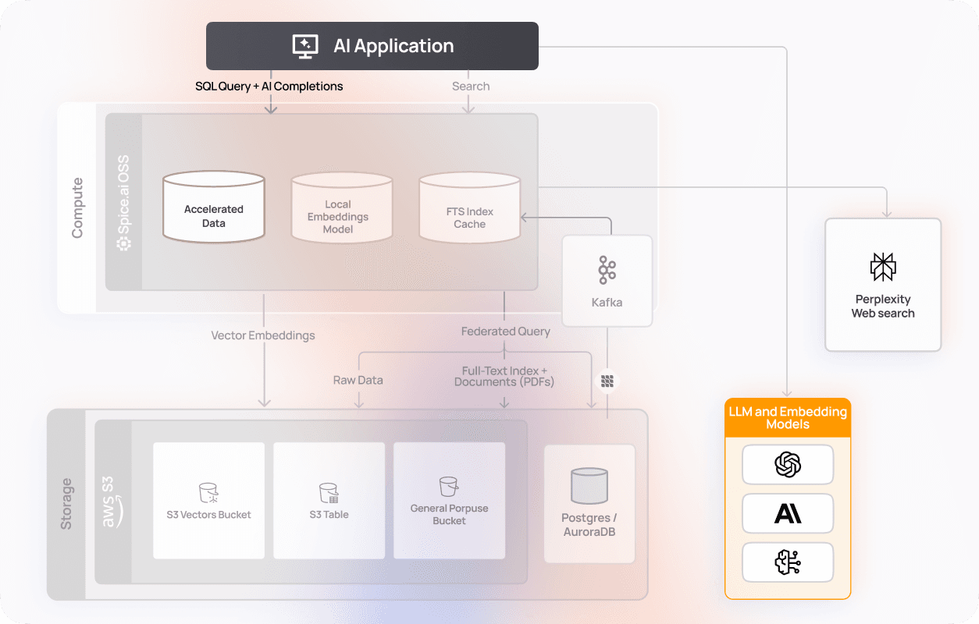Click the Postgres / AuroraDB database cylinder
This screenshot has height=624, width=979.
(589, 485)
